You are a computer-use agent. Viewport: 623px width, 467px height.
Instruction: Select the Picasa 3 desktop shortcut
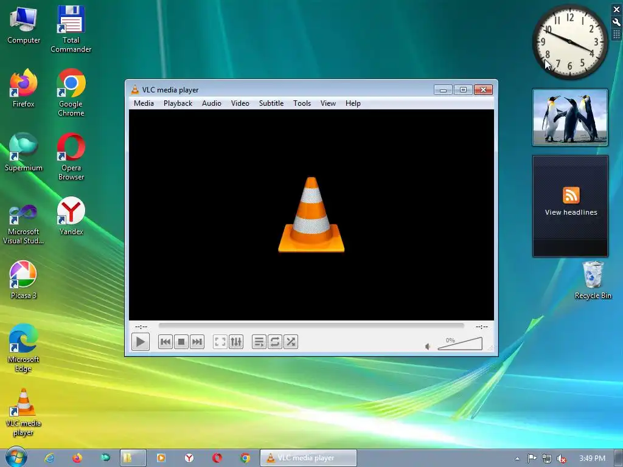24,280
